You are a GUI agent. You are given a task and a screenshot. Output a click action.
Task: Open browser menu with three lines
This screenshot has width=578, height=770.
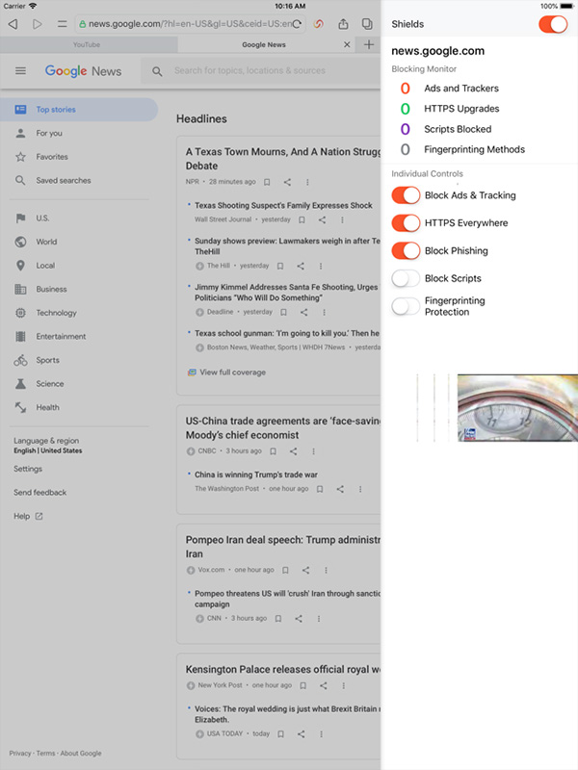tap(62, 23)
